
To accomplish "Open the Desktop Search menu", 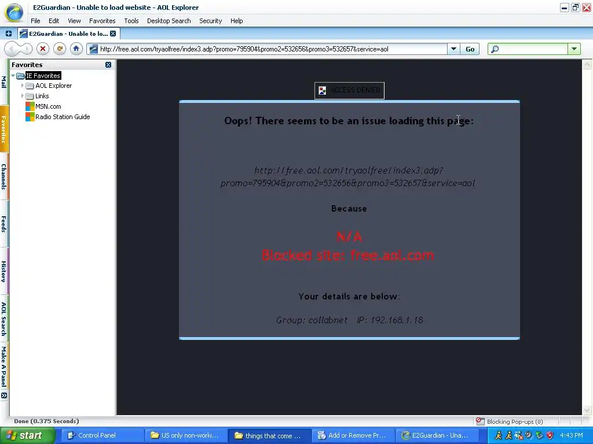I will tap(169, 21).
